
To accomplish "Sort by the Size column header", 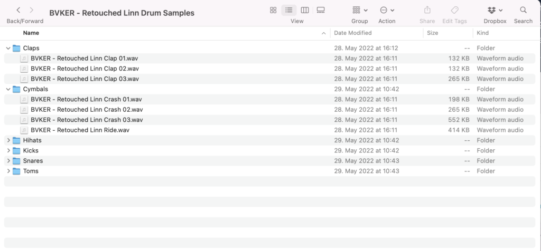I will (x=432, y=33).
